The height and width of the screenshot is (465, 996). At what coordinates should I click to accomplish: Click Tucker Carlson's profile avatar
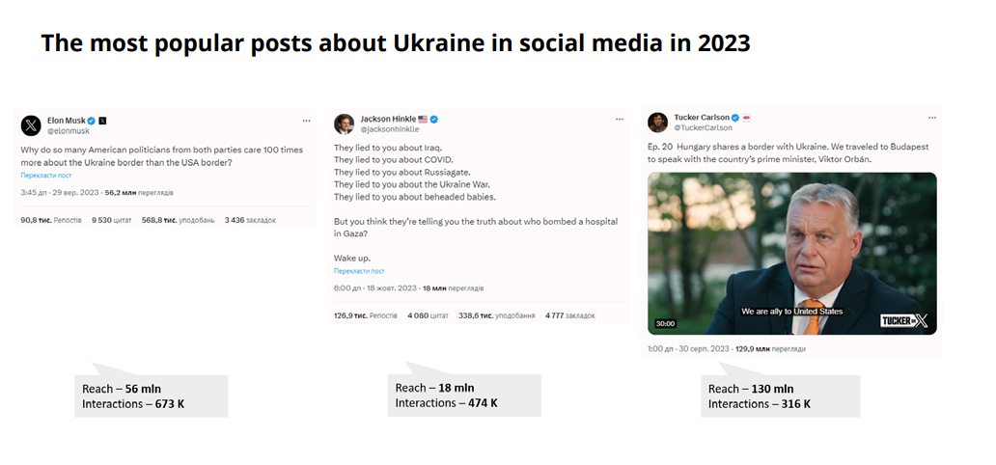[x=657, y=122]
